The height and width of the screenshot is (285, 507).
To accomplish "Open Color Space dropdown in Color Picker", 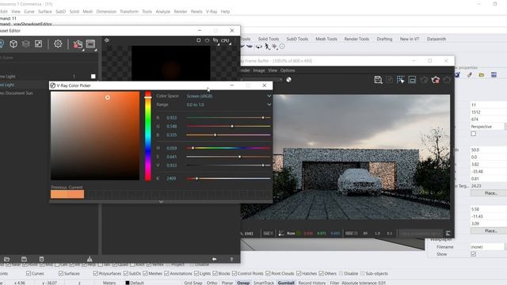I will tap(228, 96).
